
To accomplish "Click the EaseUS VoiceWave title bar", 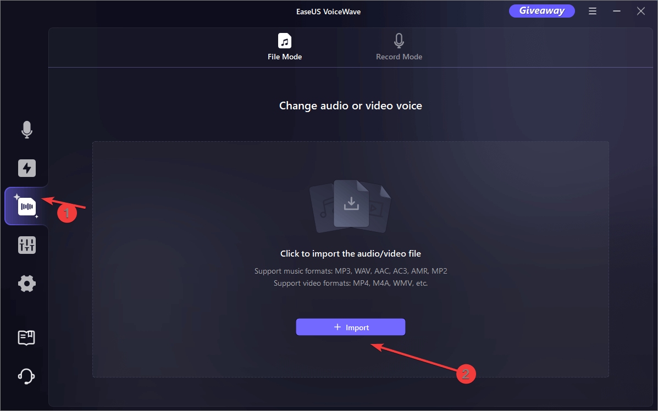I will pyautogui.click(x=328, y=11).
